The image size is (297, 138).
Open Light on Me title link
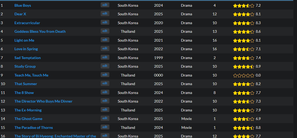coord(24,40)
